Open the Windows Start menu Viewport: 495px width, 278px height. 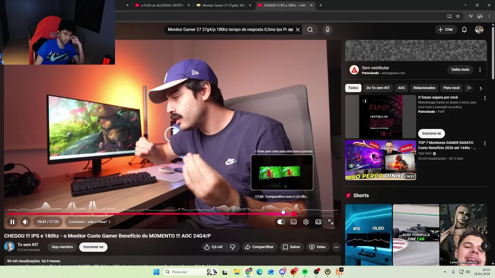[156, 272]
